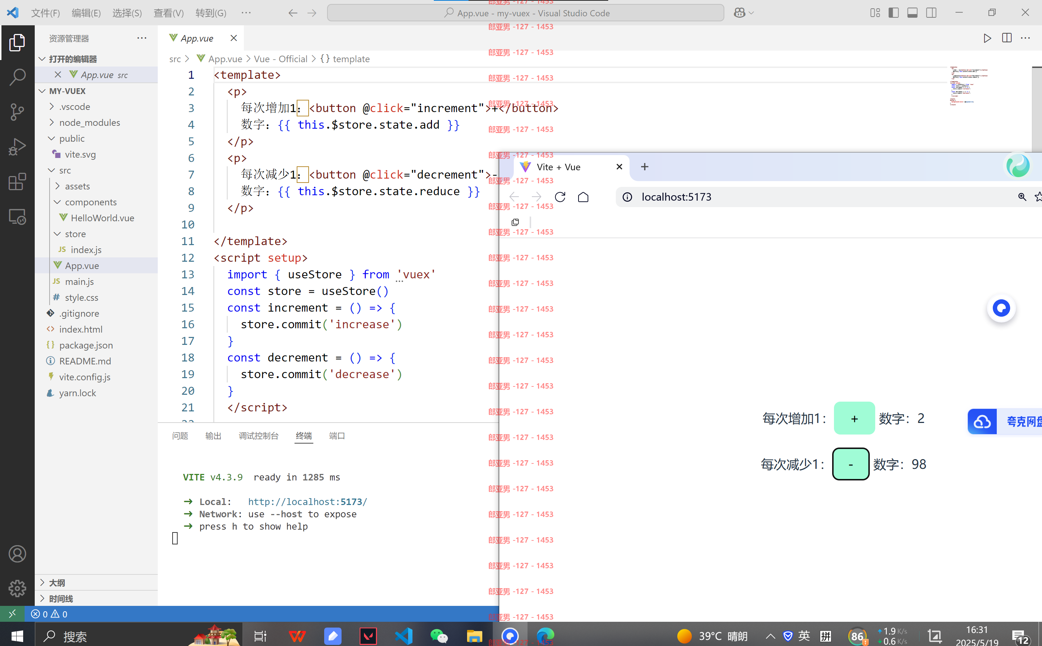Open Explorer views and more actions ellipsis
The width and height of the screenshot is (1042, 646).
point(142,38)
